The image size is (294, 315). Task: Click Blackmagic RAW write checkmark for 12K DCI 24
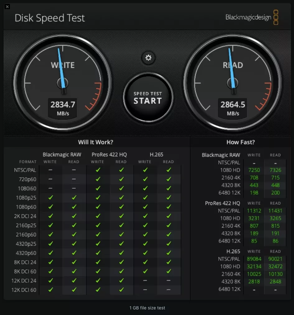click(50, 280)
